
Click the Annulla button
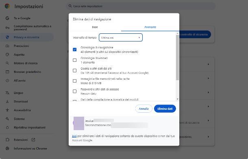click(144, 109)
